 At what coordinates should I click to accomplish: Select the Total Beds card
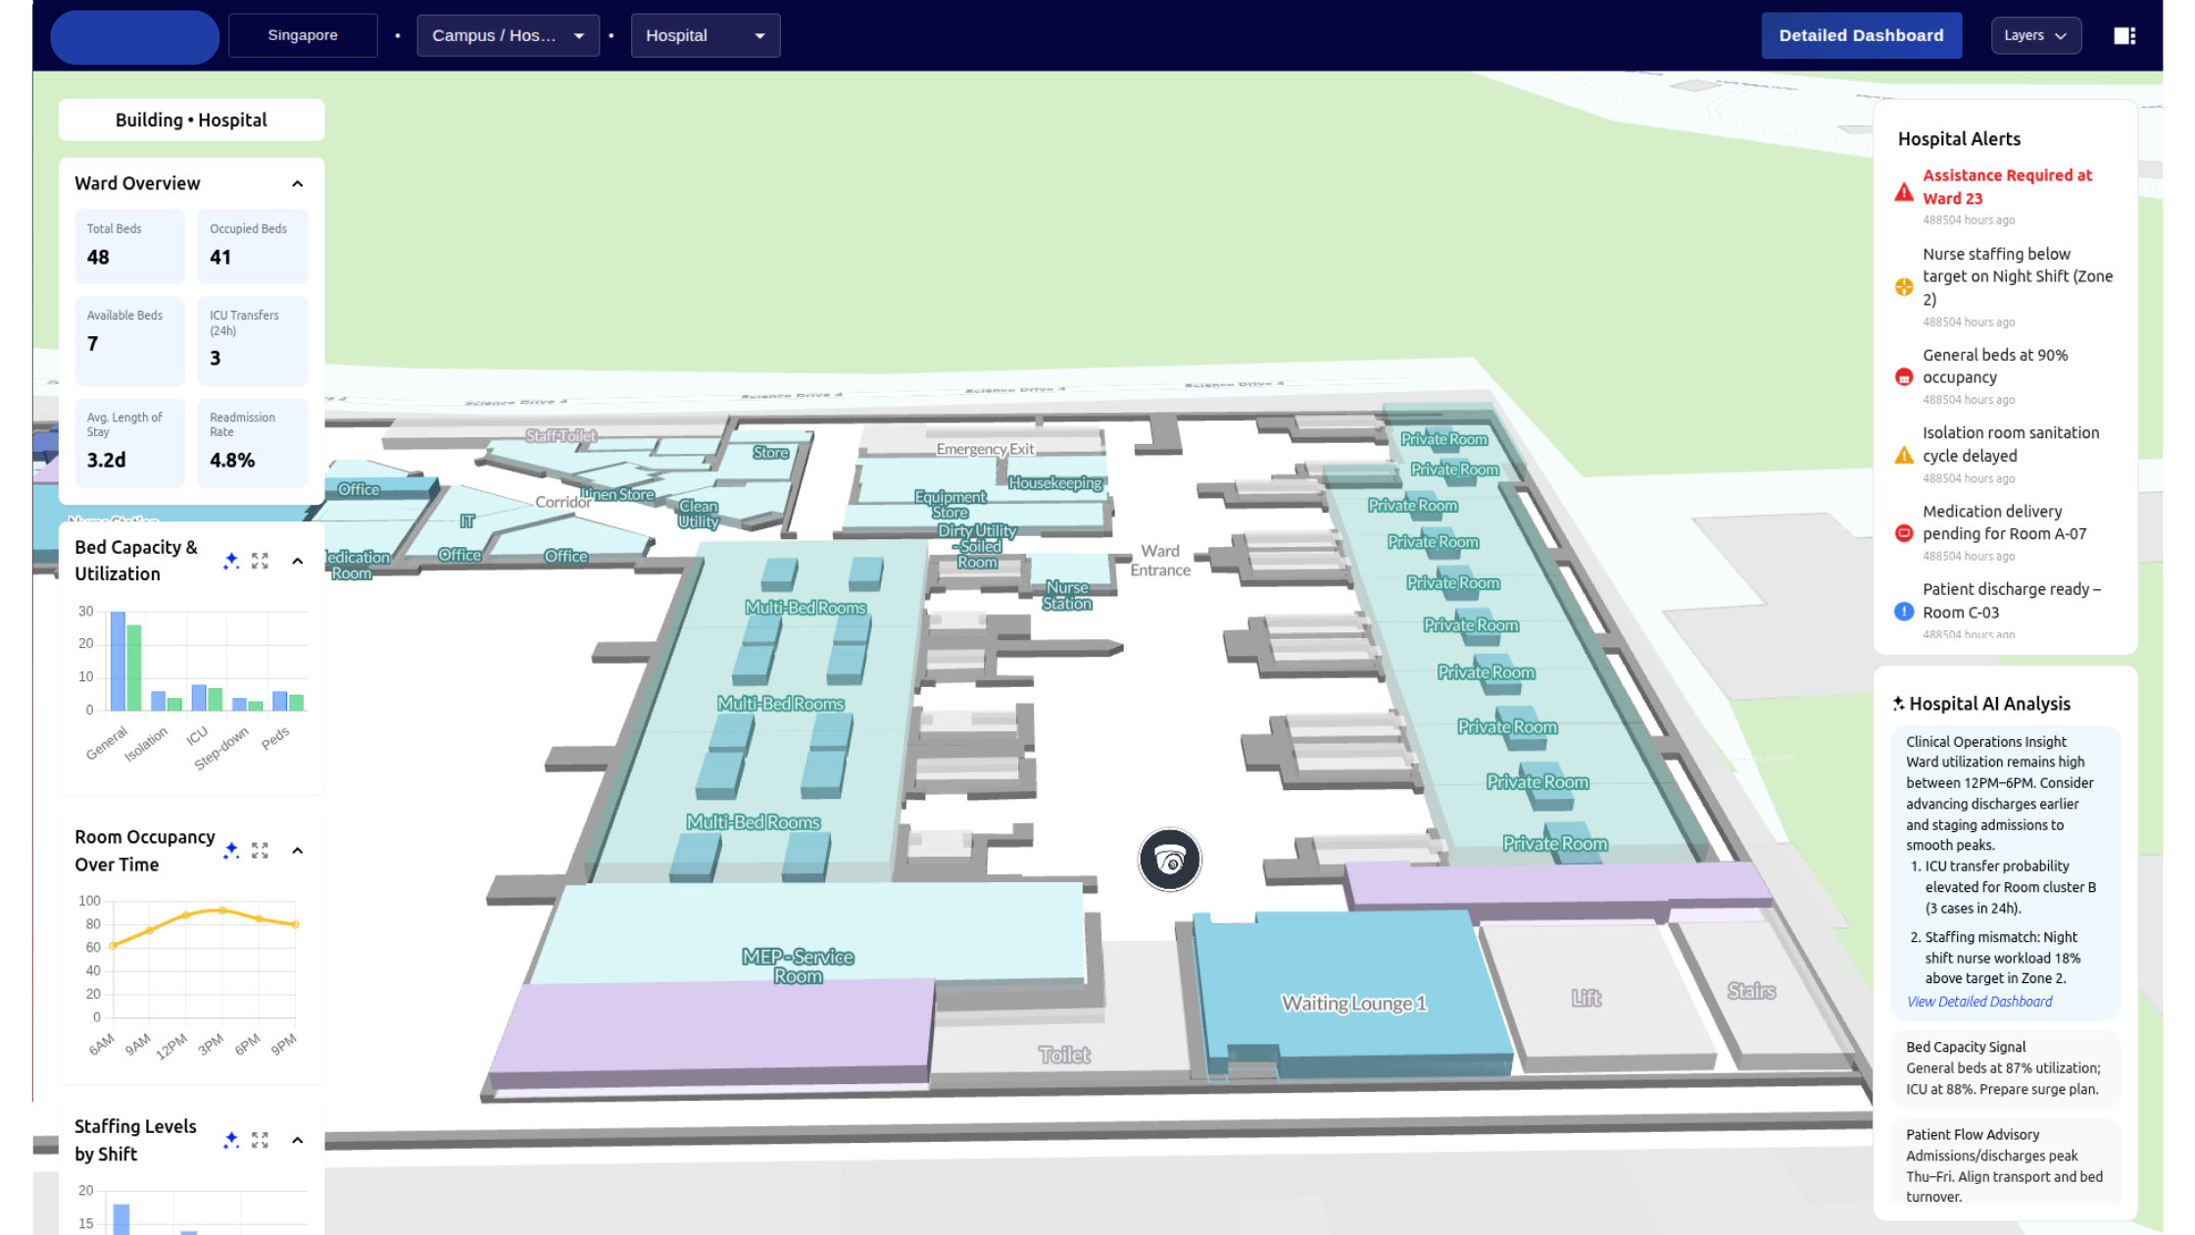[x=129, y=246]
